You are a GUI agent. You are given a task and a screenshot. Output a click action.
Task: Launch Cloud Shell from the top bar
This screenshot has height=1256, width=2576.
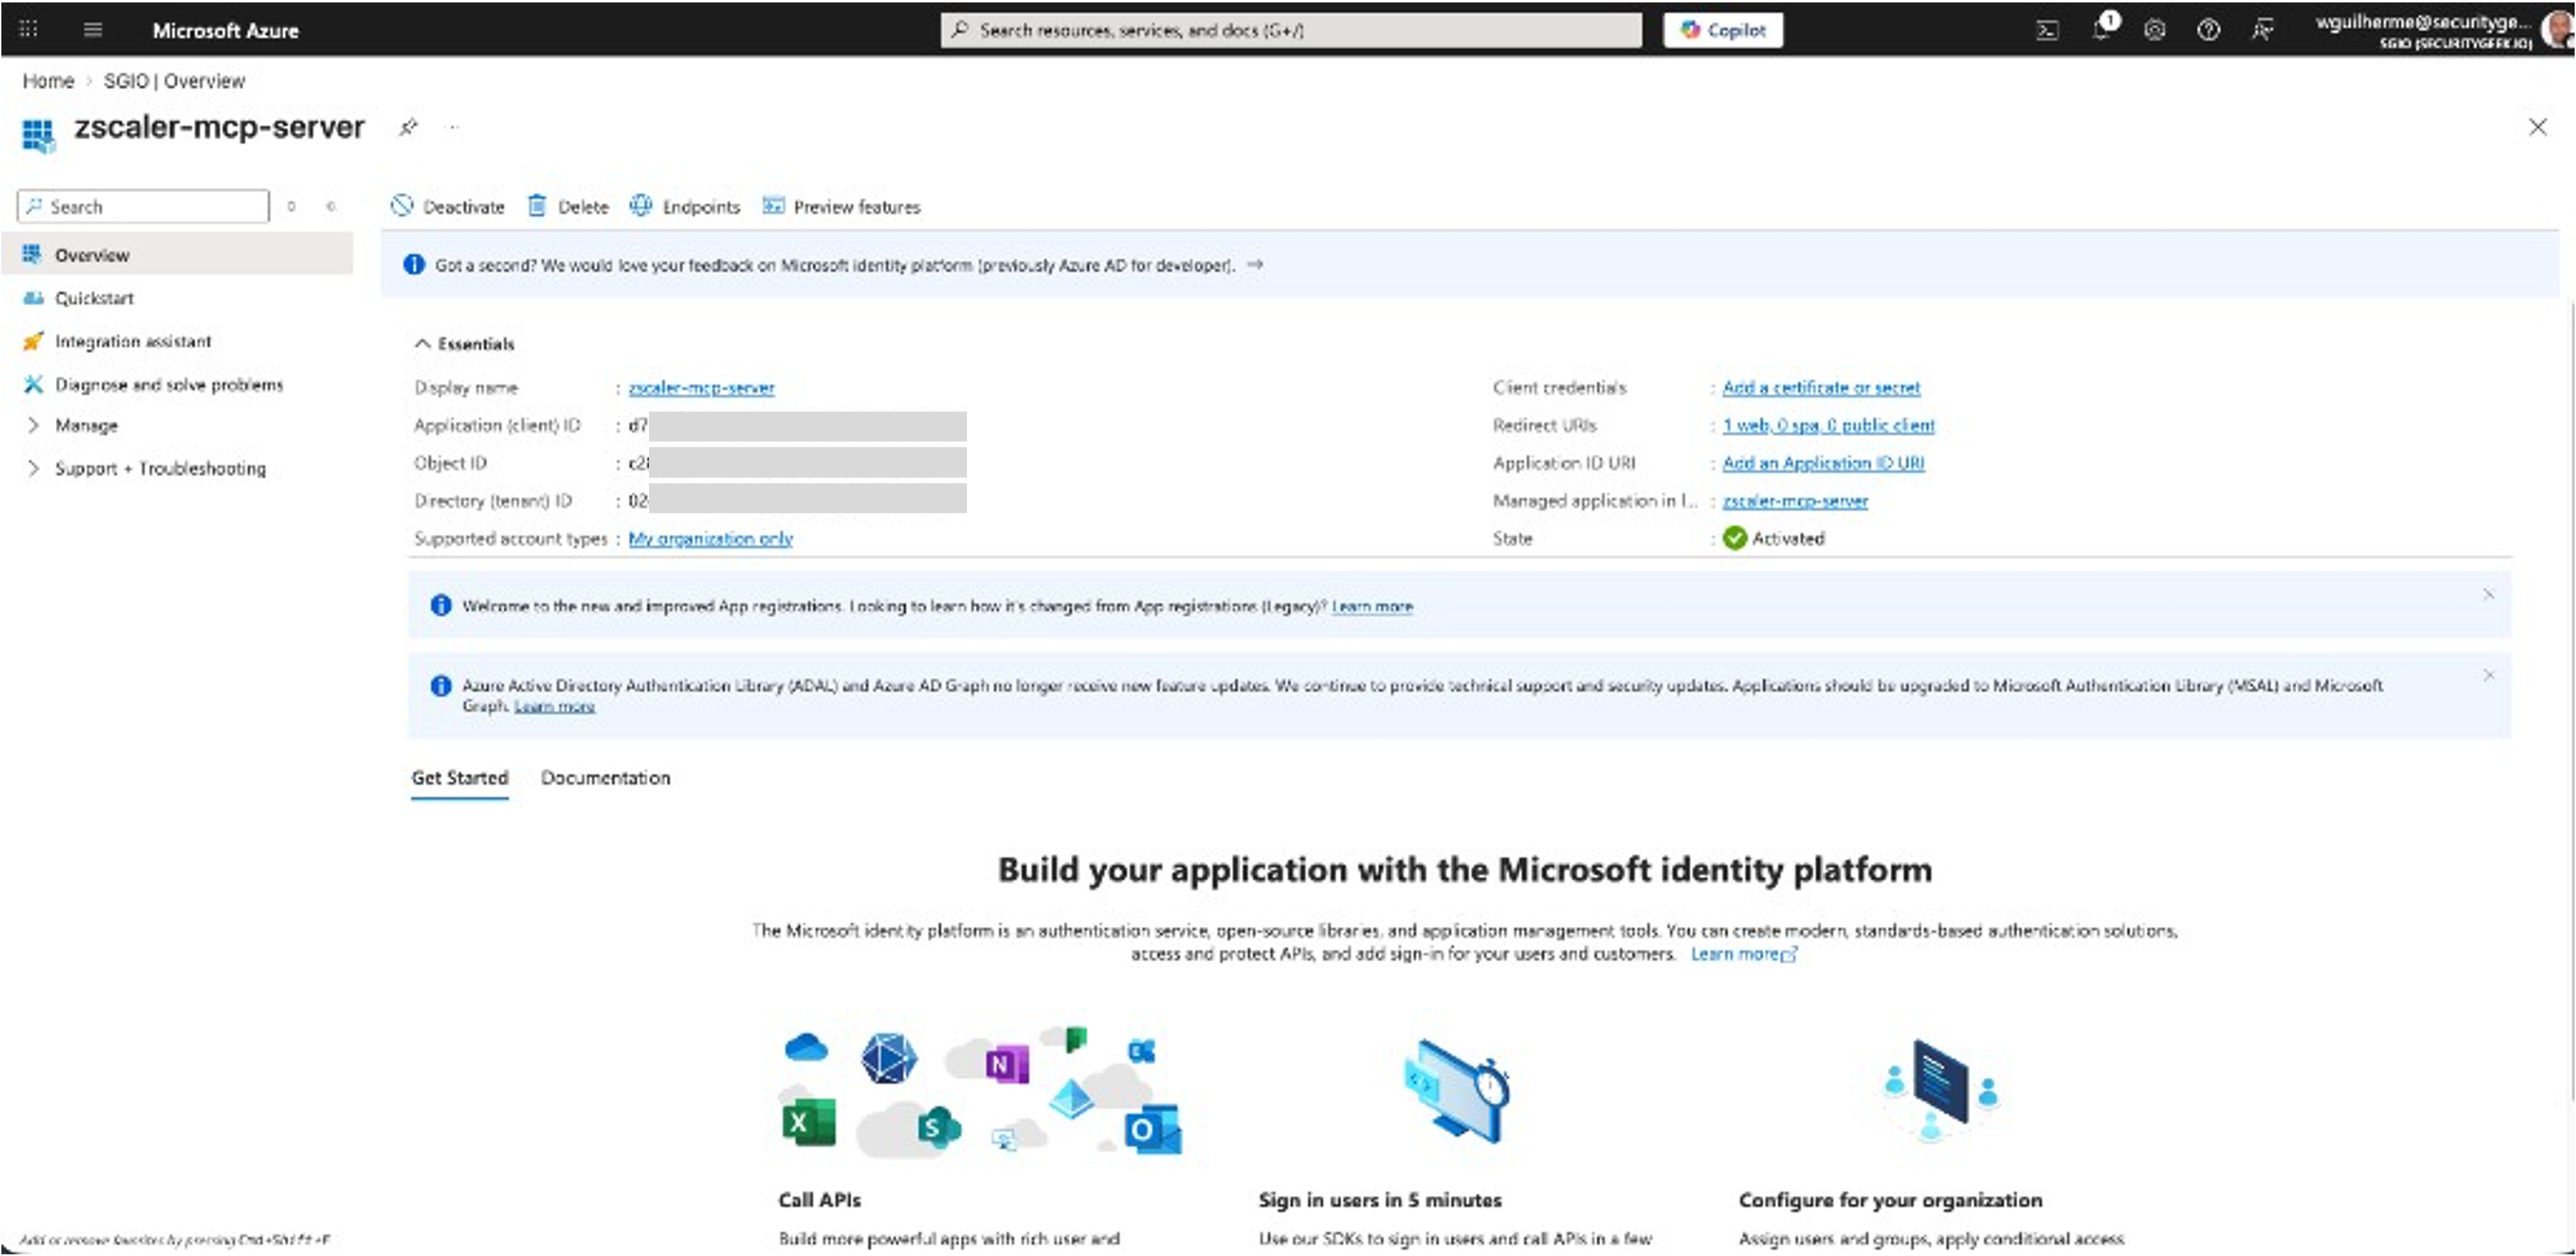click(2047, 30)
